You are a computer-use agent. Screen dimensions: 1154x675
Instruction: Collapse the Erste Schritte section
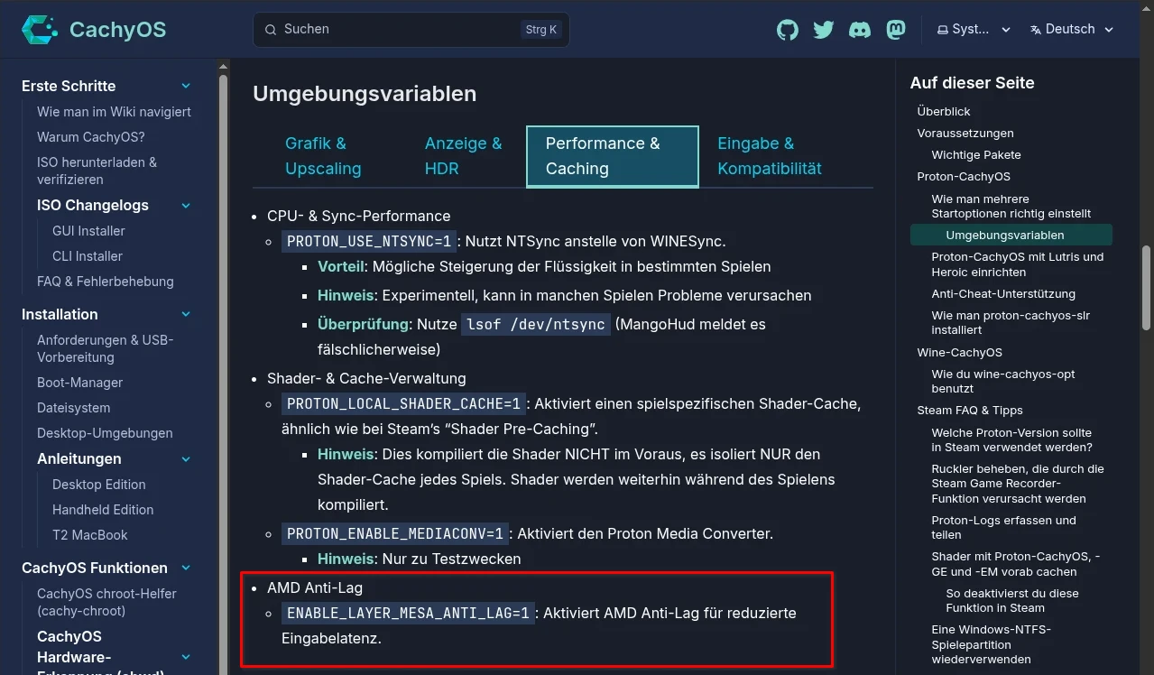click(x=186, y=86)
